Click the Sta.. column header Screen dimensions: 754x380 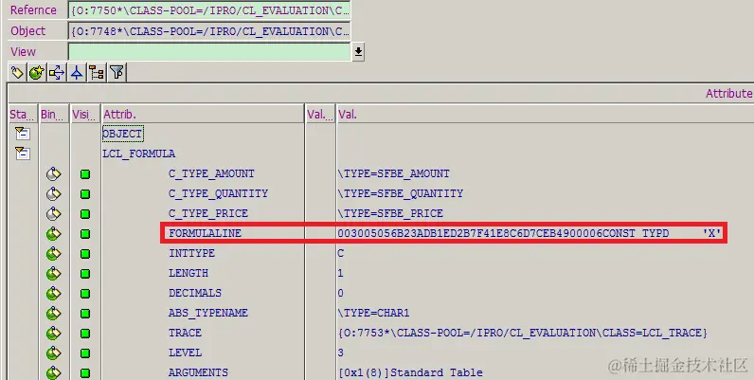click(x=23, y=114)
